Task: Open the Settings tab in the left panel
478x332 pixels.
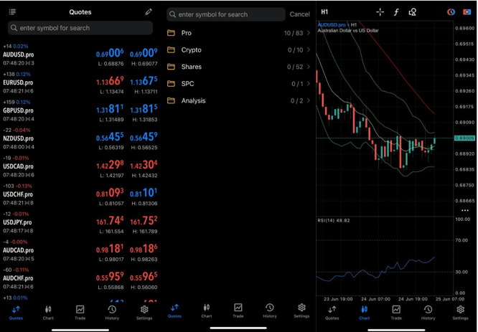Action: pos(144,313)
